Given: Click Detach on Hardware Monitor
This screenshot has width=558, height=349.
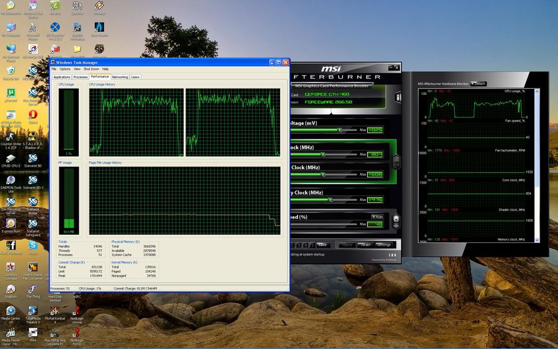Looking at the screenshot, I should [479, 84].
